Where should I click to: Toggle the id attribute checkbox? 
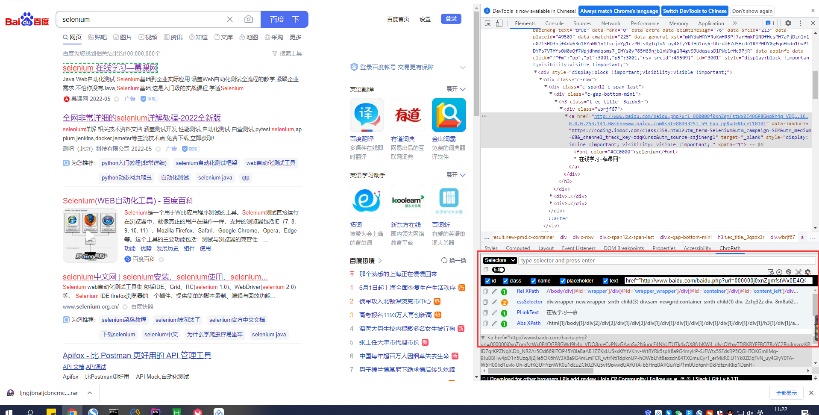[x=487, y=281]
